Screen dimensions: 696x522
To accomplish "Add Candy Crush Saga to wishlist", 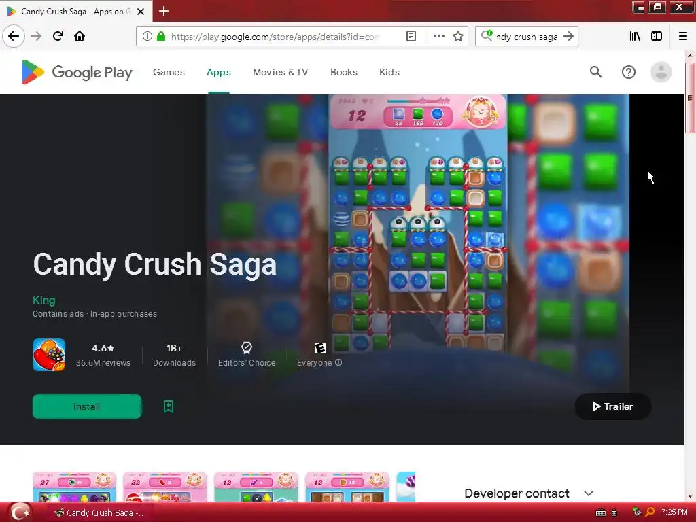I will pos(169,406).
